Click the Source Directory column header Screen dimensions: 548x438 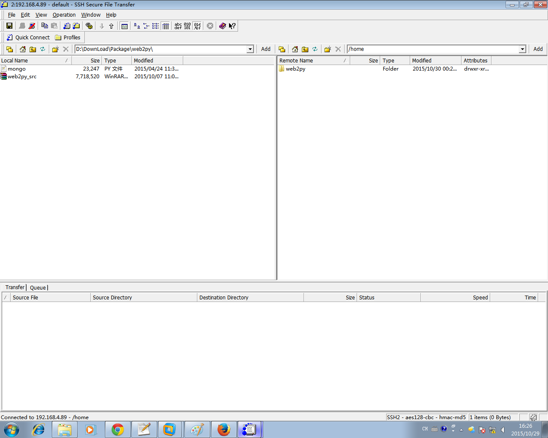click(x=144, y=298)
